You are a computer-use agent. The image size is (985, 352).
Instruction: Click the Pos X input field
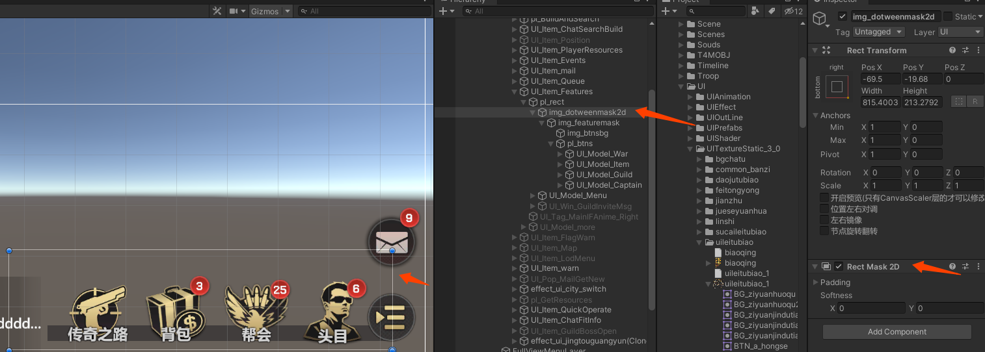tap(880, 79)
